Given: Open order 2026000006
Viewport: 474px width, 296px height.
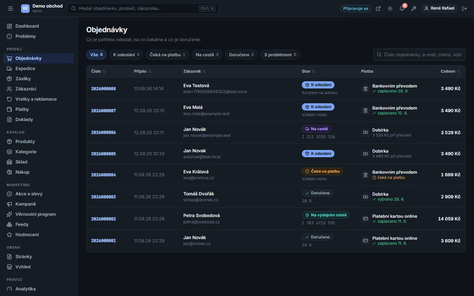Looking at the screenshot, I should pyautogui.click(x=103, y=133).
